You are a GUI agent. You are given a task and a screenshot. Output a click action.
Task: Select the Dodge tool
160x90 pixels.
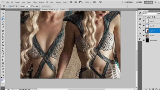tap(3, 51)
